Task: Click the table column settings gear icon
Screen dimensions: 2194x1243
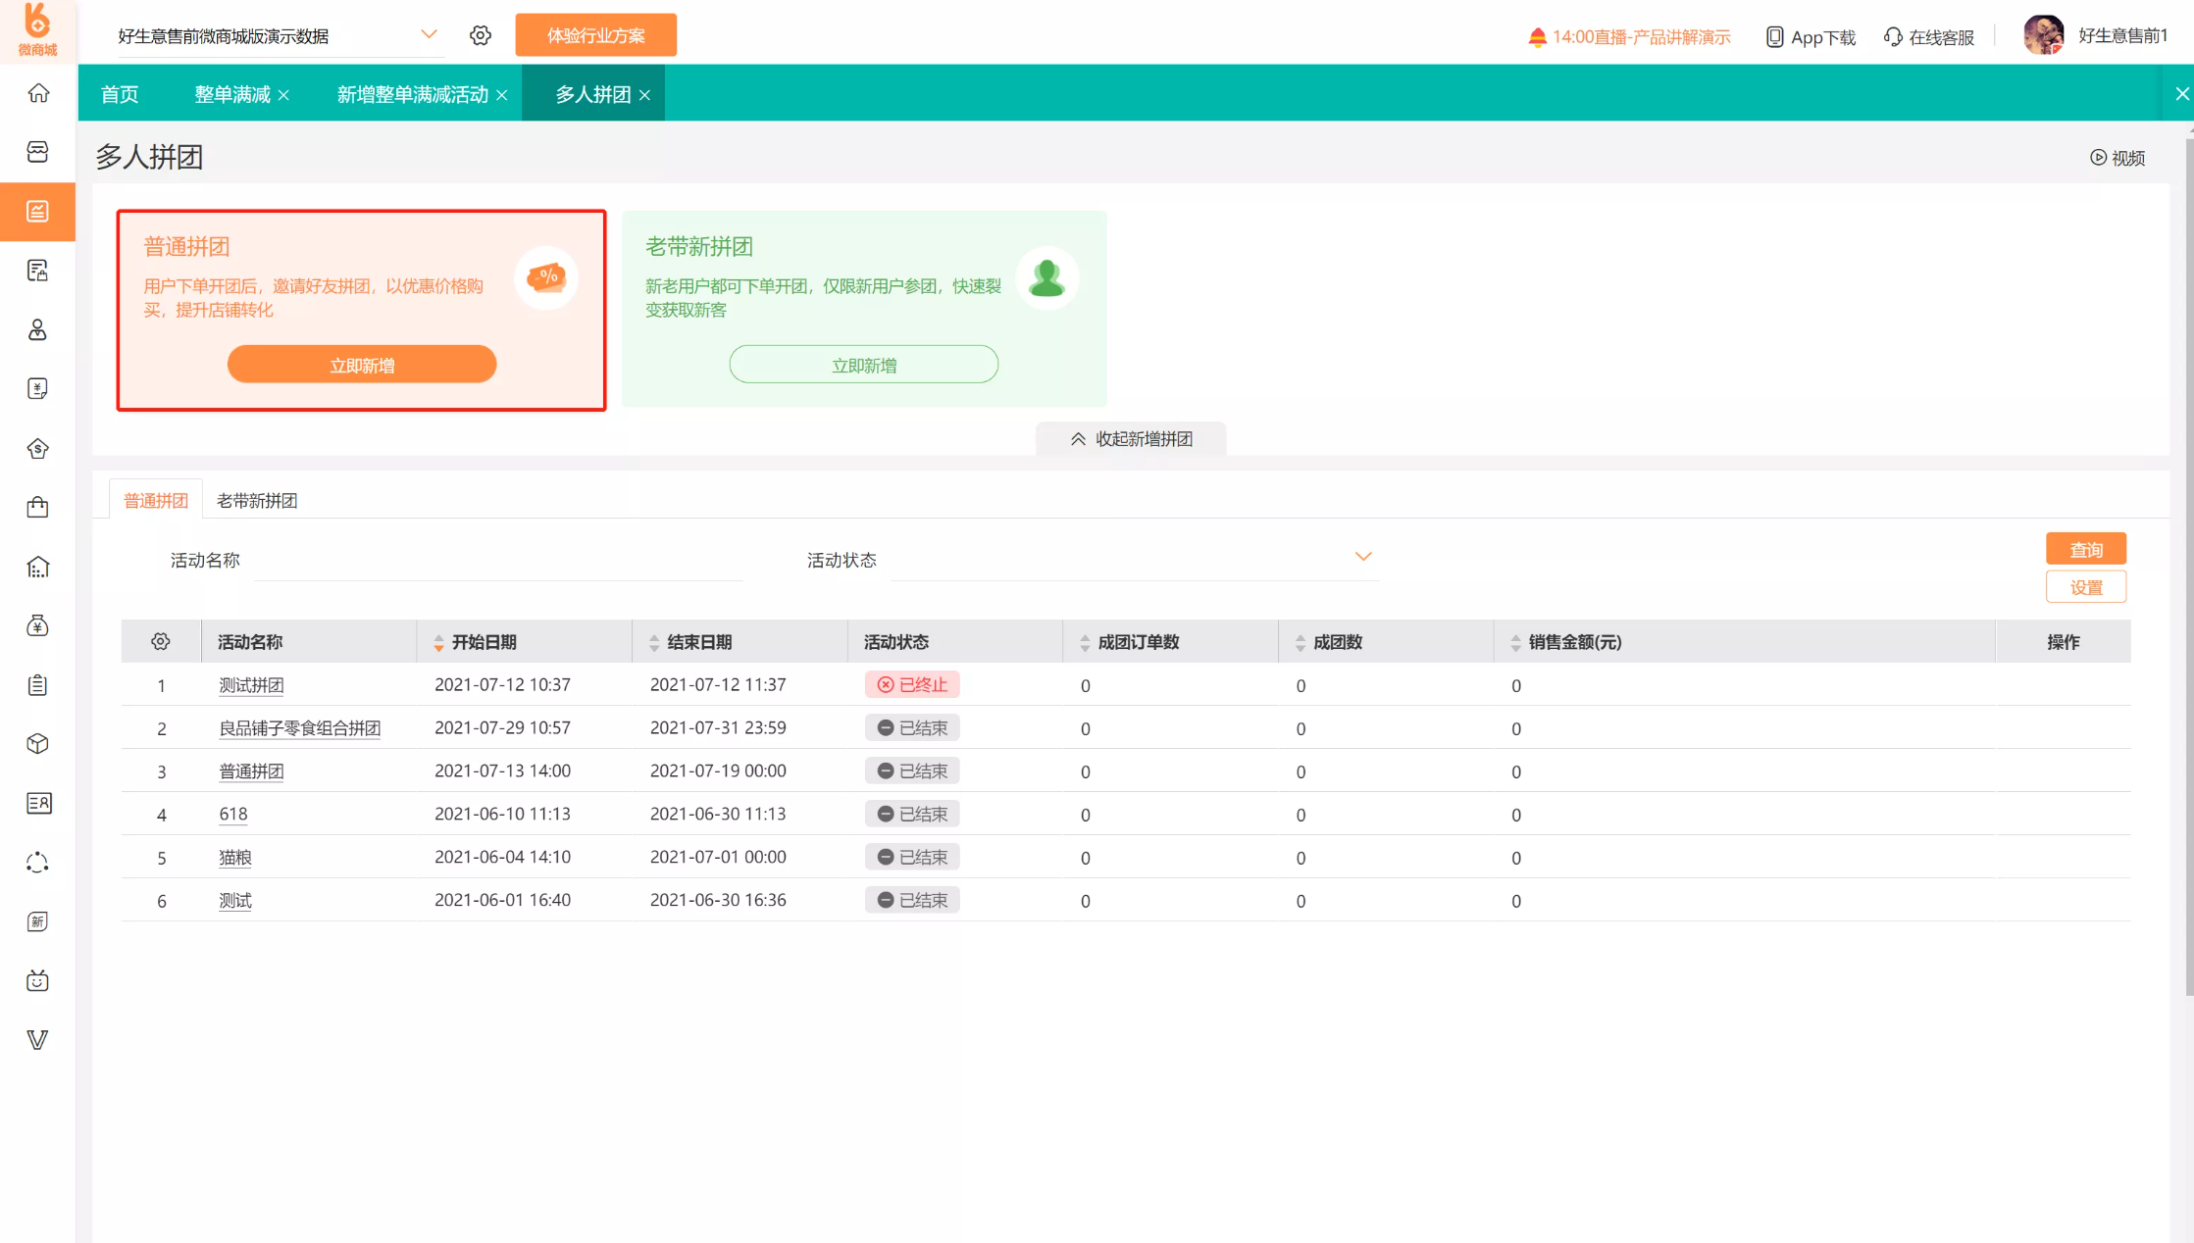Action: tap(161, 642)
